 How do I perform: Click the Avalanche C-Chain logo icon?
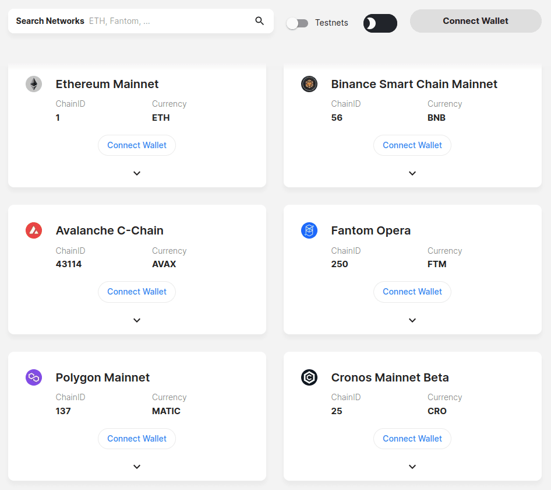tap(34, 230)
